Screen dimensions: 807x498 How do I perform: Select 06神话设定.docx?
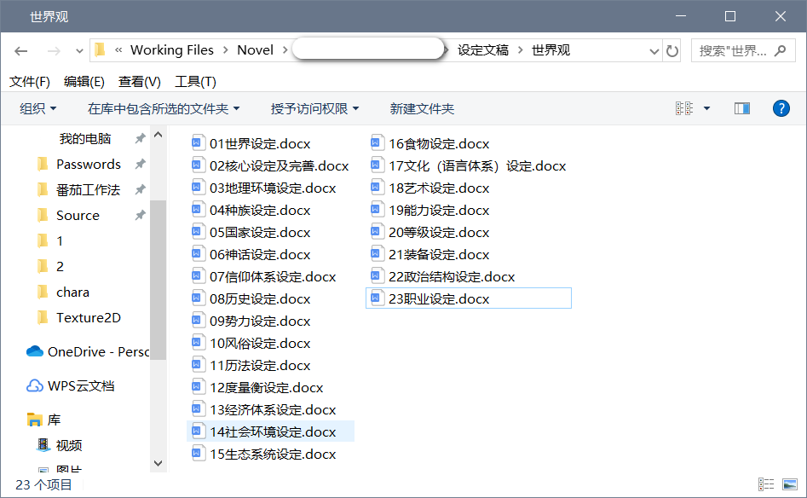point(260,254)
